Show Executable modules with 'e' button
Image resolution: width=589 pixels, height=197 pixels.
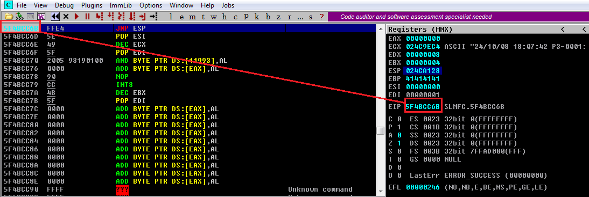pyautogui.click(x=182, y=17)
